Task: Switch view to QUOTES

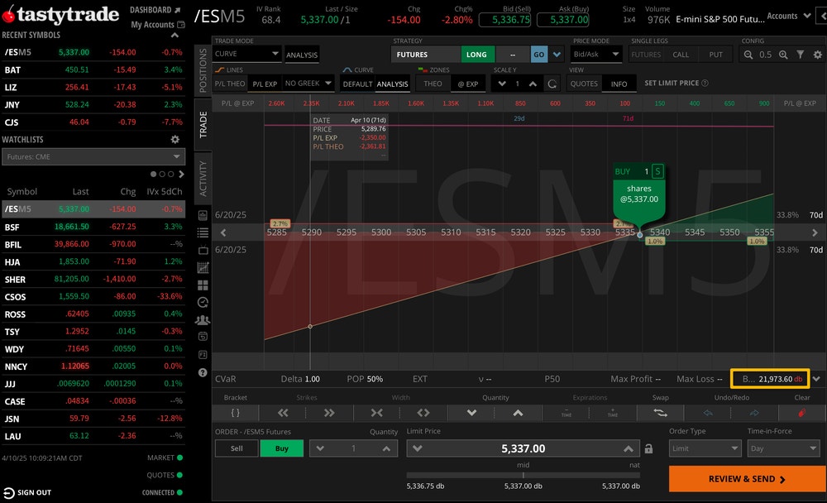Action: point(584,84)
